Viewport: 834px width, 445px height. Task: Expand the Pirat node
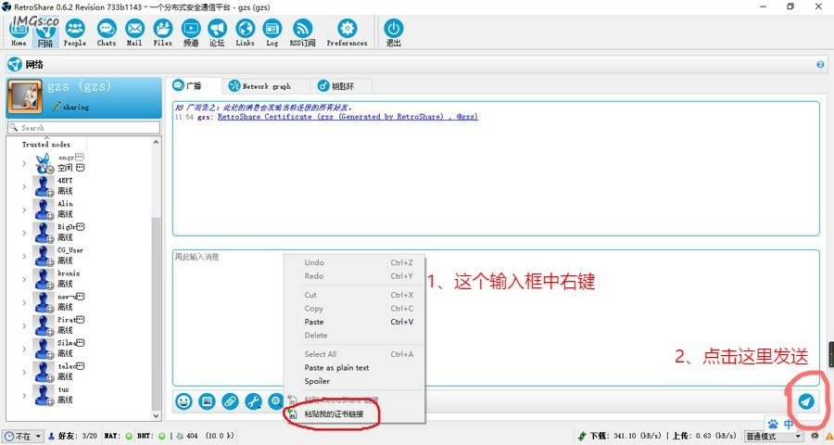pyautogui.click(x=24, y=325)
